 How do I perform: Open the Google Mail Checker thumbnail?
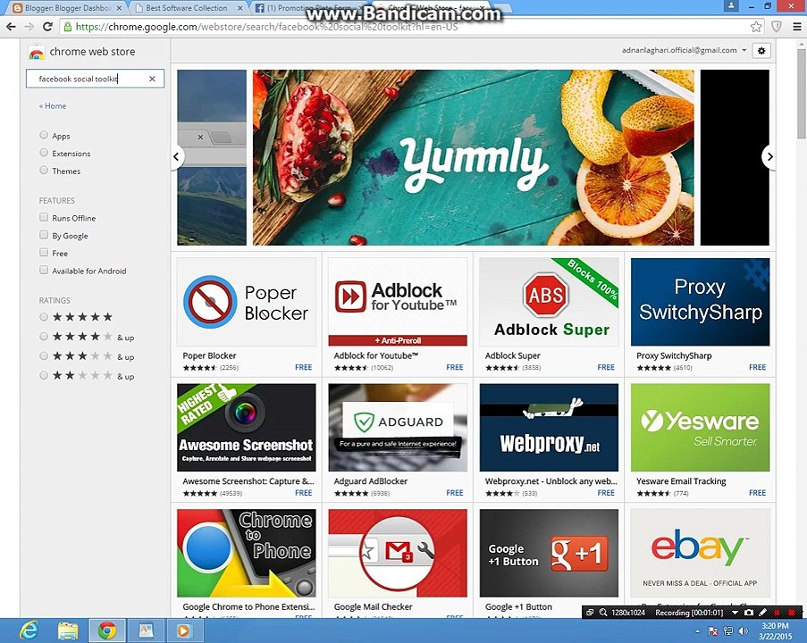pos(398,553)
